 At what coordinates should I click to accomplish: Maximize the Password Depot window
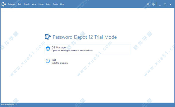pyautogui.click(x=165, y=4)
